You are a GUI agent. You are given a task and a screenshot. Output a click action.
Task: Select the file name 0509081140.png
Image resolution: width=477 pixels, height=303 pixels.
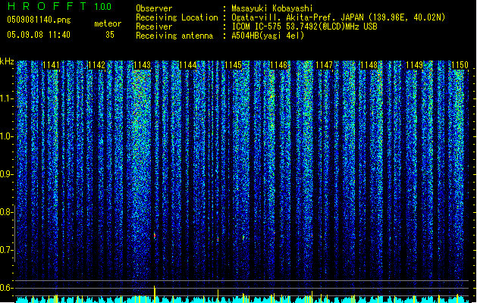39,20
